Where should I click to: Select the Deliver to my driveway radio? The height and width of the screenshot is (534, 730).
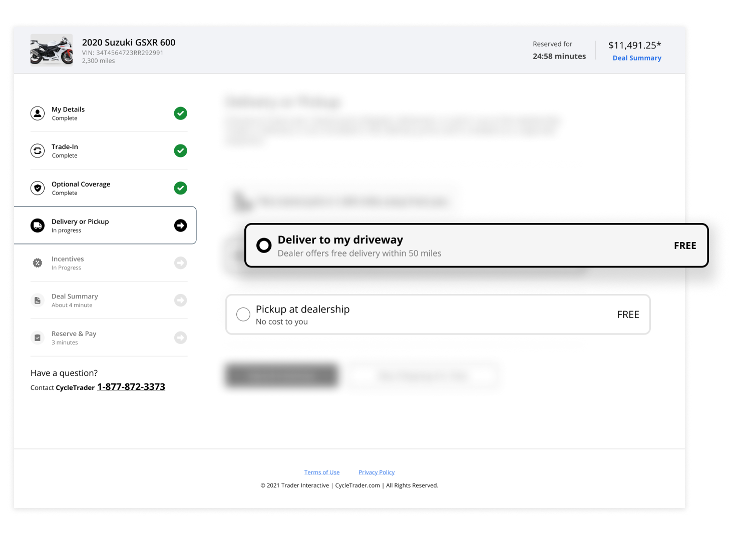(264, 245)
